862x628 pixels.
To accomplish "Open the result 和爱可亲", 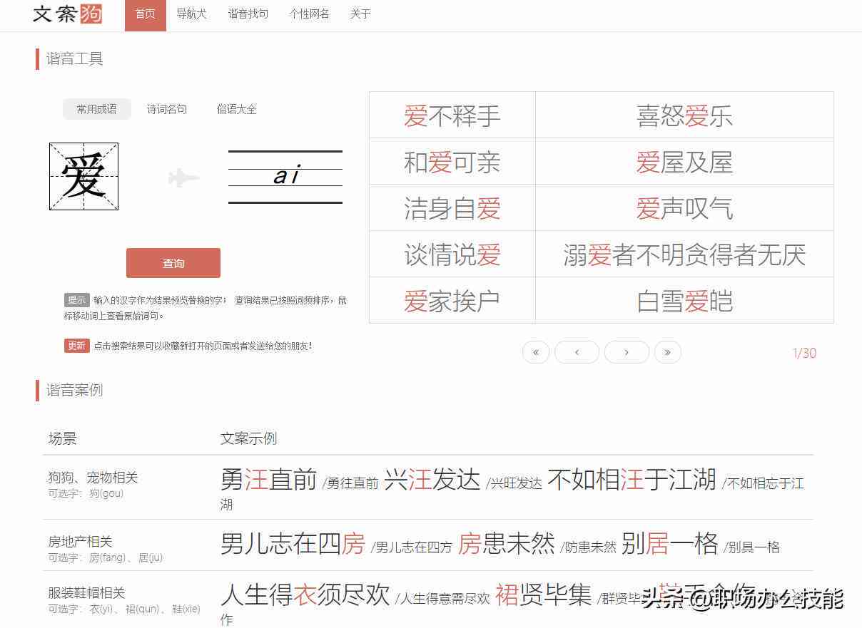I will [x=452, y=162].
